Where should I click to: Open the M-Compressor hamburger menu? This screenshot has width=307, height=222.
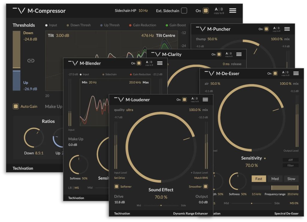(232, 10)
